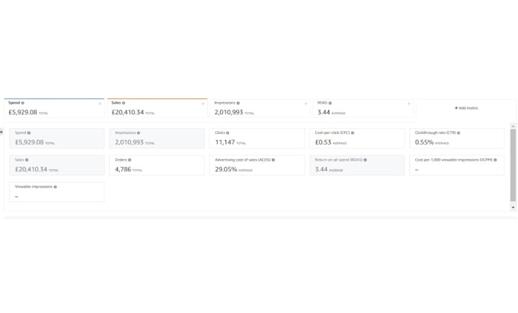
Task: Click info icon beside Advertising cost of sales
Action: point(273,160)
